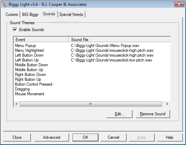
Task: Open the Advanced settings button
Action: coord(52,137)
